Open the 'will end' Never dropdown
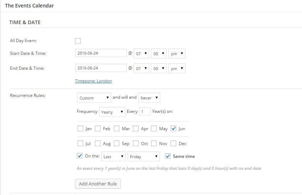This screenshot has height=195, width=302. pos(149,98)
